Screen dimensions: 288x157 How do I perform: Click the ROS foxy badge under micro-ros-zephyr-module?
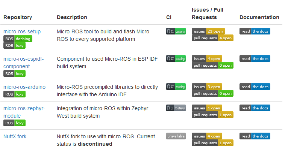[14, 123]
